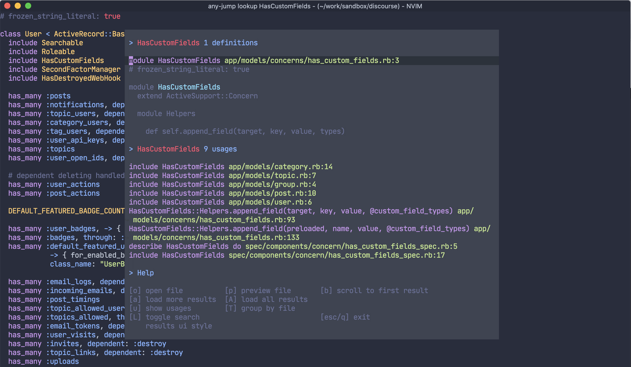
Task: Click the green zoom window button
Action: pyautogui.click(x=28, y=6)
